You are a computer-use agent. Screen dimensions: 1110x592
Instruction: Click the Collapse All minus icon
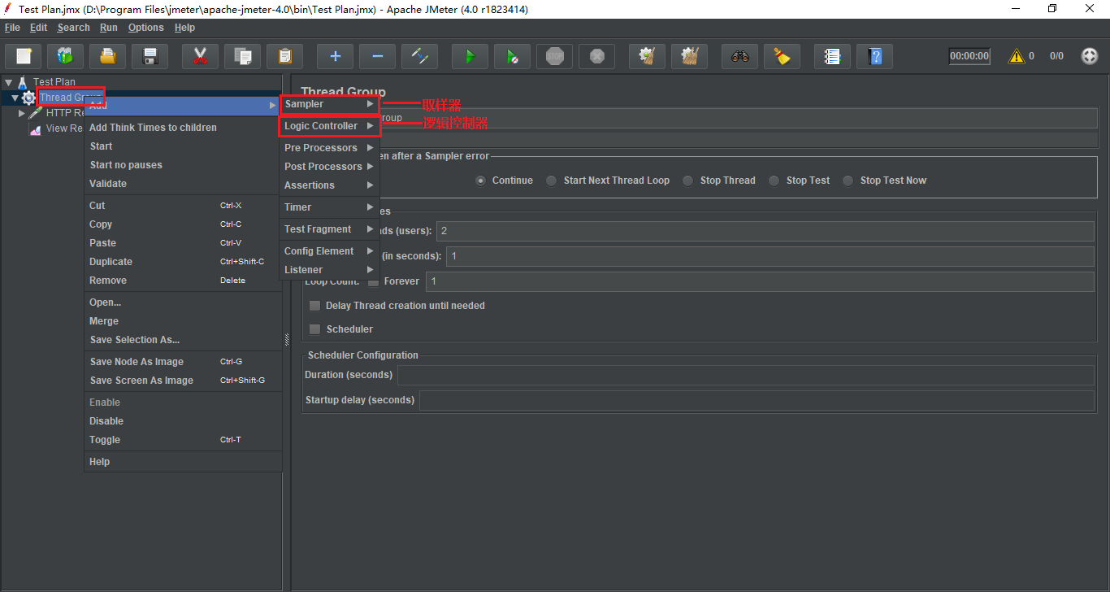(x=377, y=56)
